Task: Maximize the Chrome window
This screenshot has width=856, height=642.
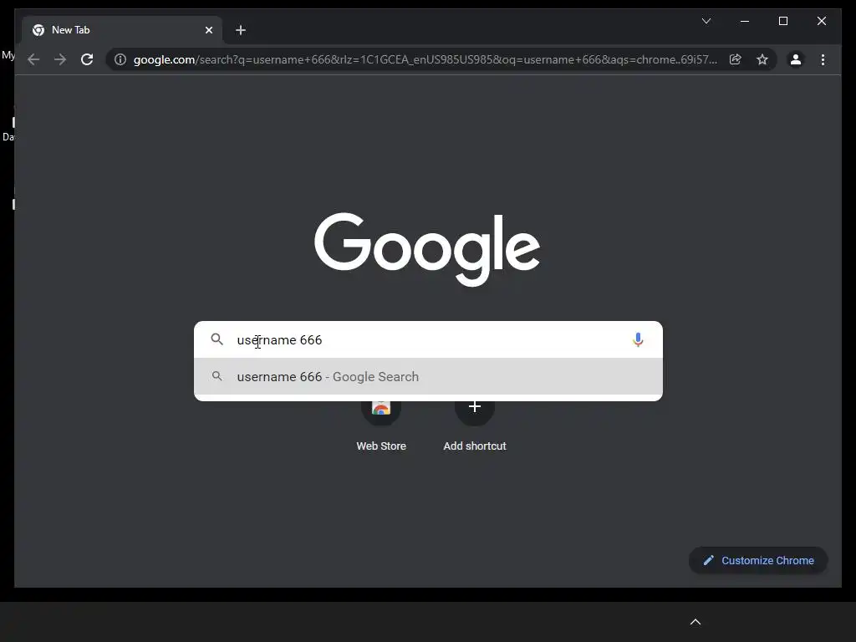Action: tap(782, 21)
